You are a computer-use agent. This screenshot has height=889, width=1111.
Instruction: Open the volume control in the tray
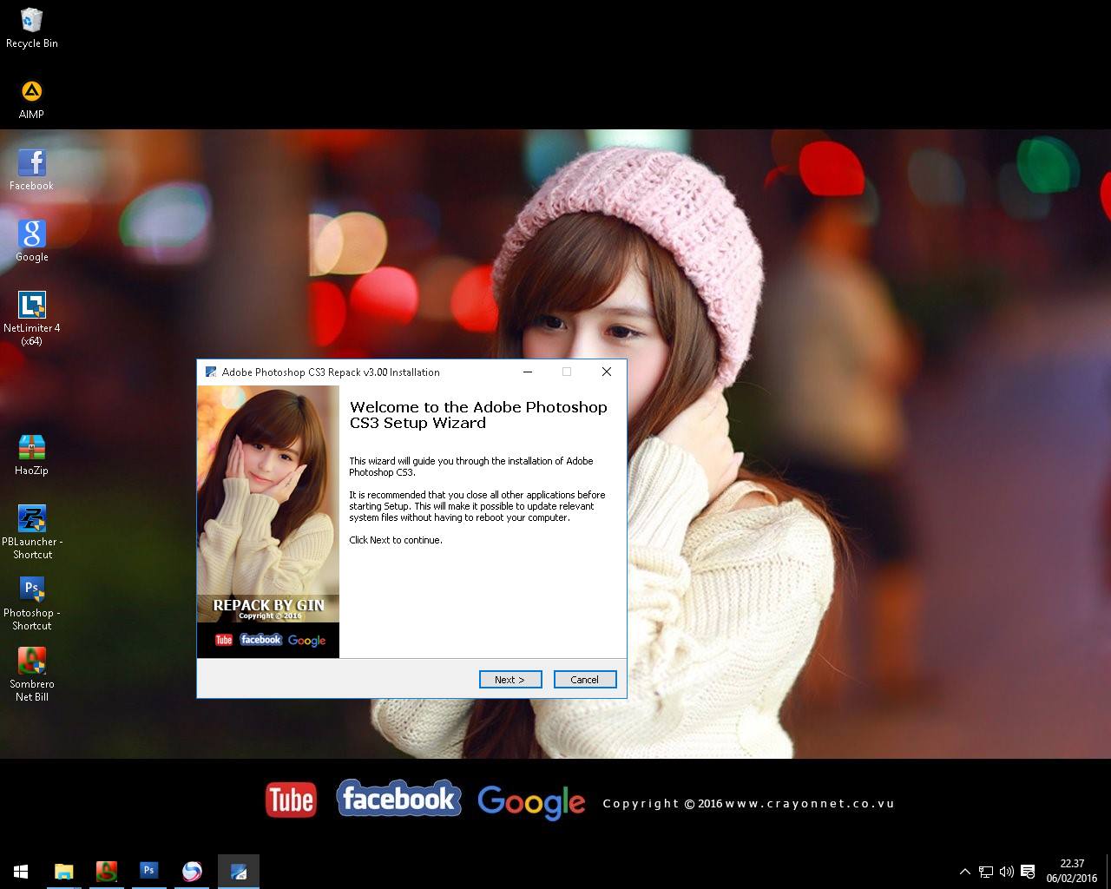click(x=1007, y=872)
